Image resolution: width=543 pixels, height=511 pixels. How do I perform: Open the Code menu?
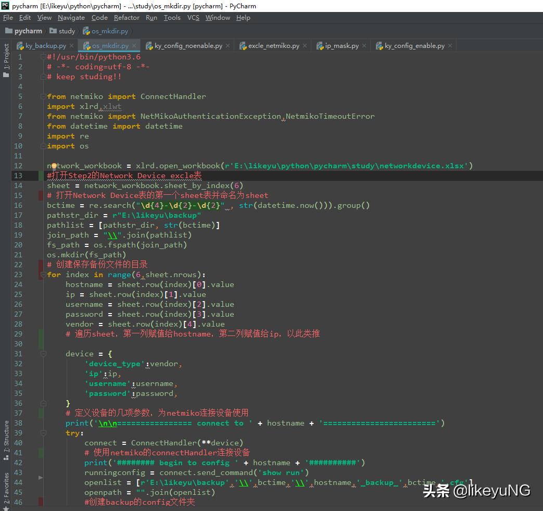click(99, 18)
